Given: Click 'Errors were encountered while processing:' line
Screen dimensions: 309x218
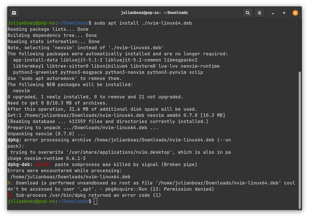Looking at the screenshot, I should [65, 170].
